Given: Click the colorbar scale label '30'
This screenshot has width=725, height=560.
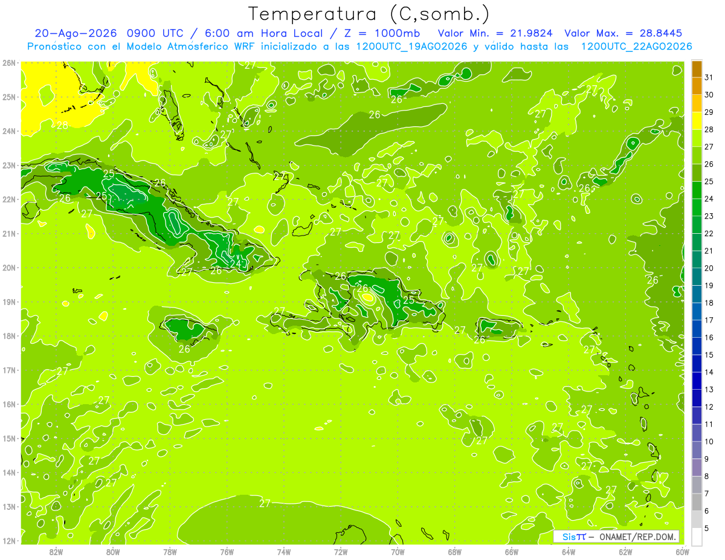Looking at the screenshot, I should tap(709, 95).
